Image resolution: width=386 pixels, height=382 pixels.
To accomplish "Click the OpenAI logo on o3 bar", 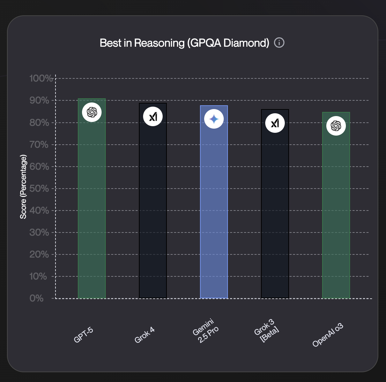I will coord(336,126).
